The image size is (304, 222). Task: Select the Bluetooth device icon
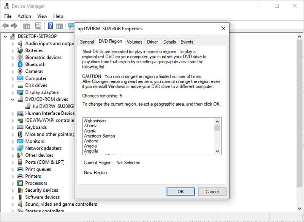[20, 64]
